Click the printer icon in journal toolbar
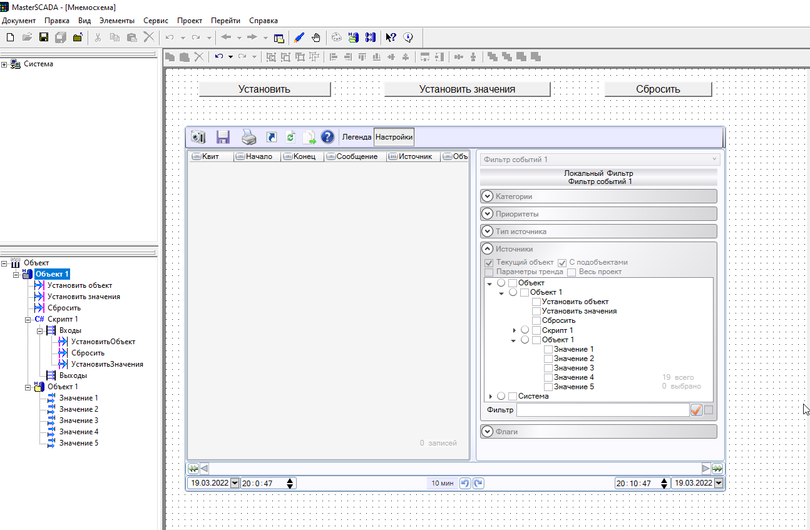 click(249, 137)
